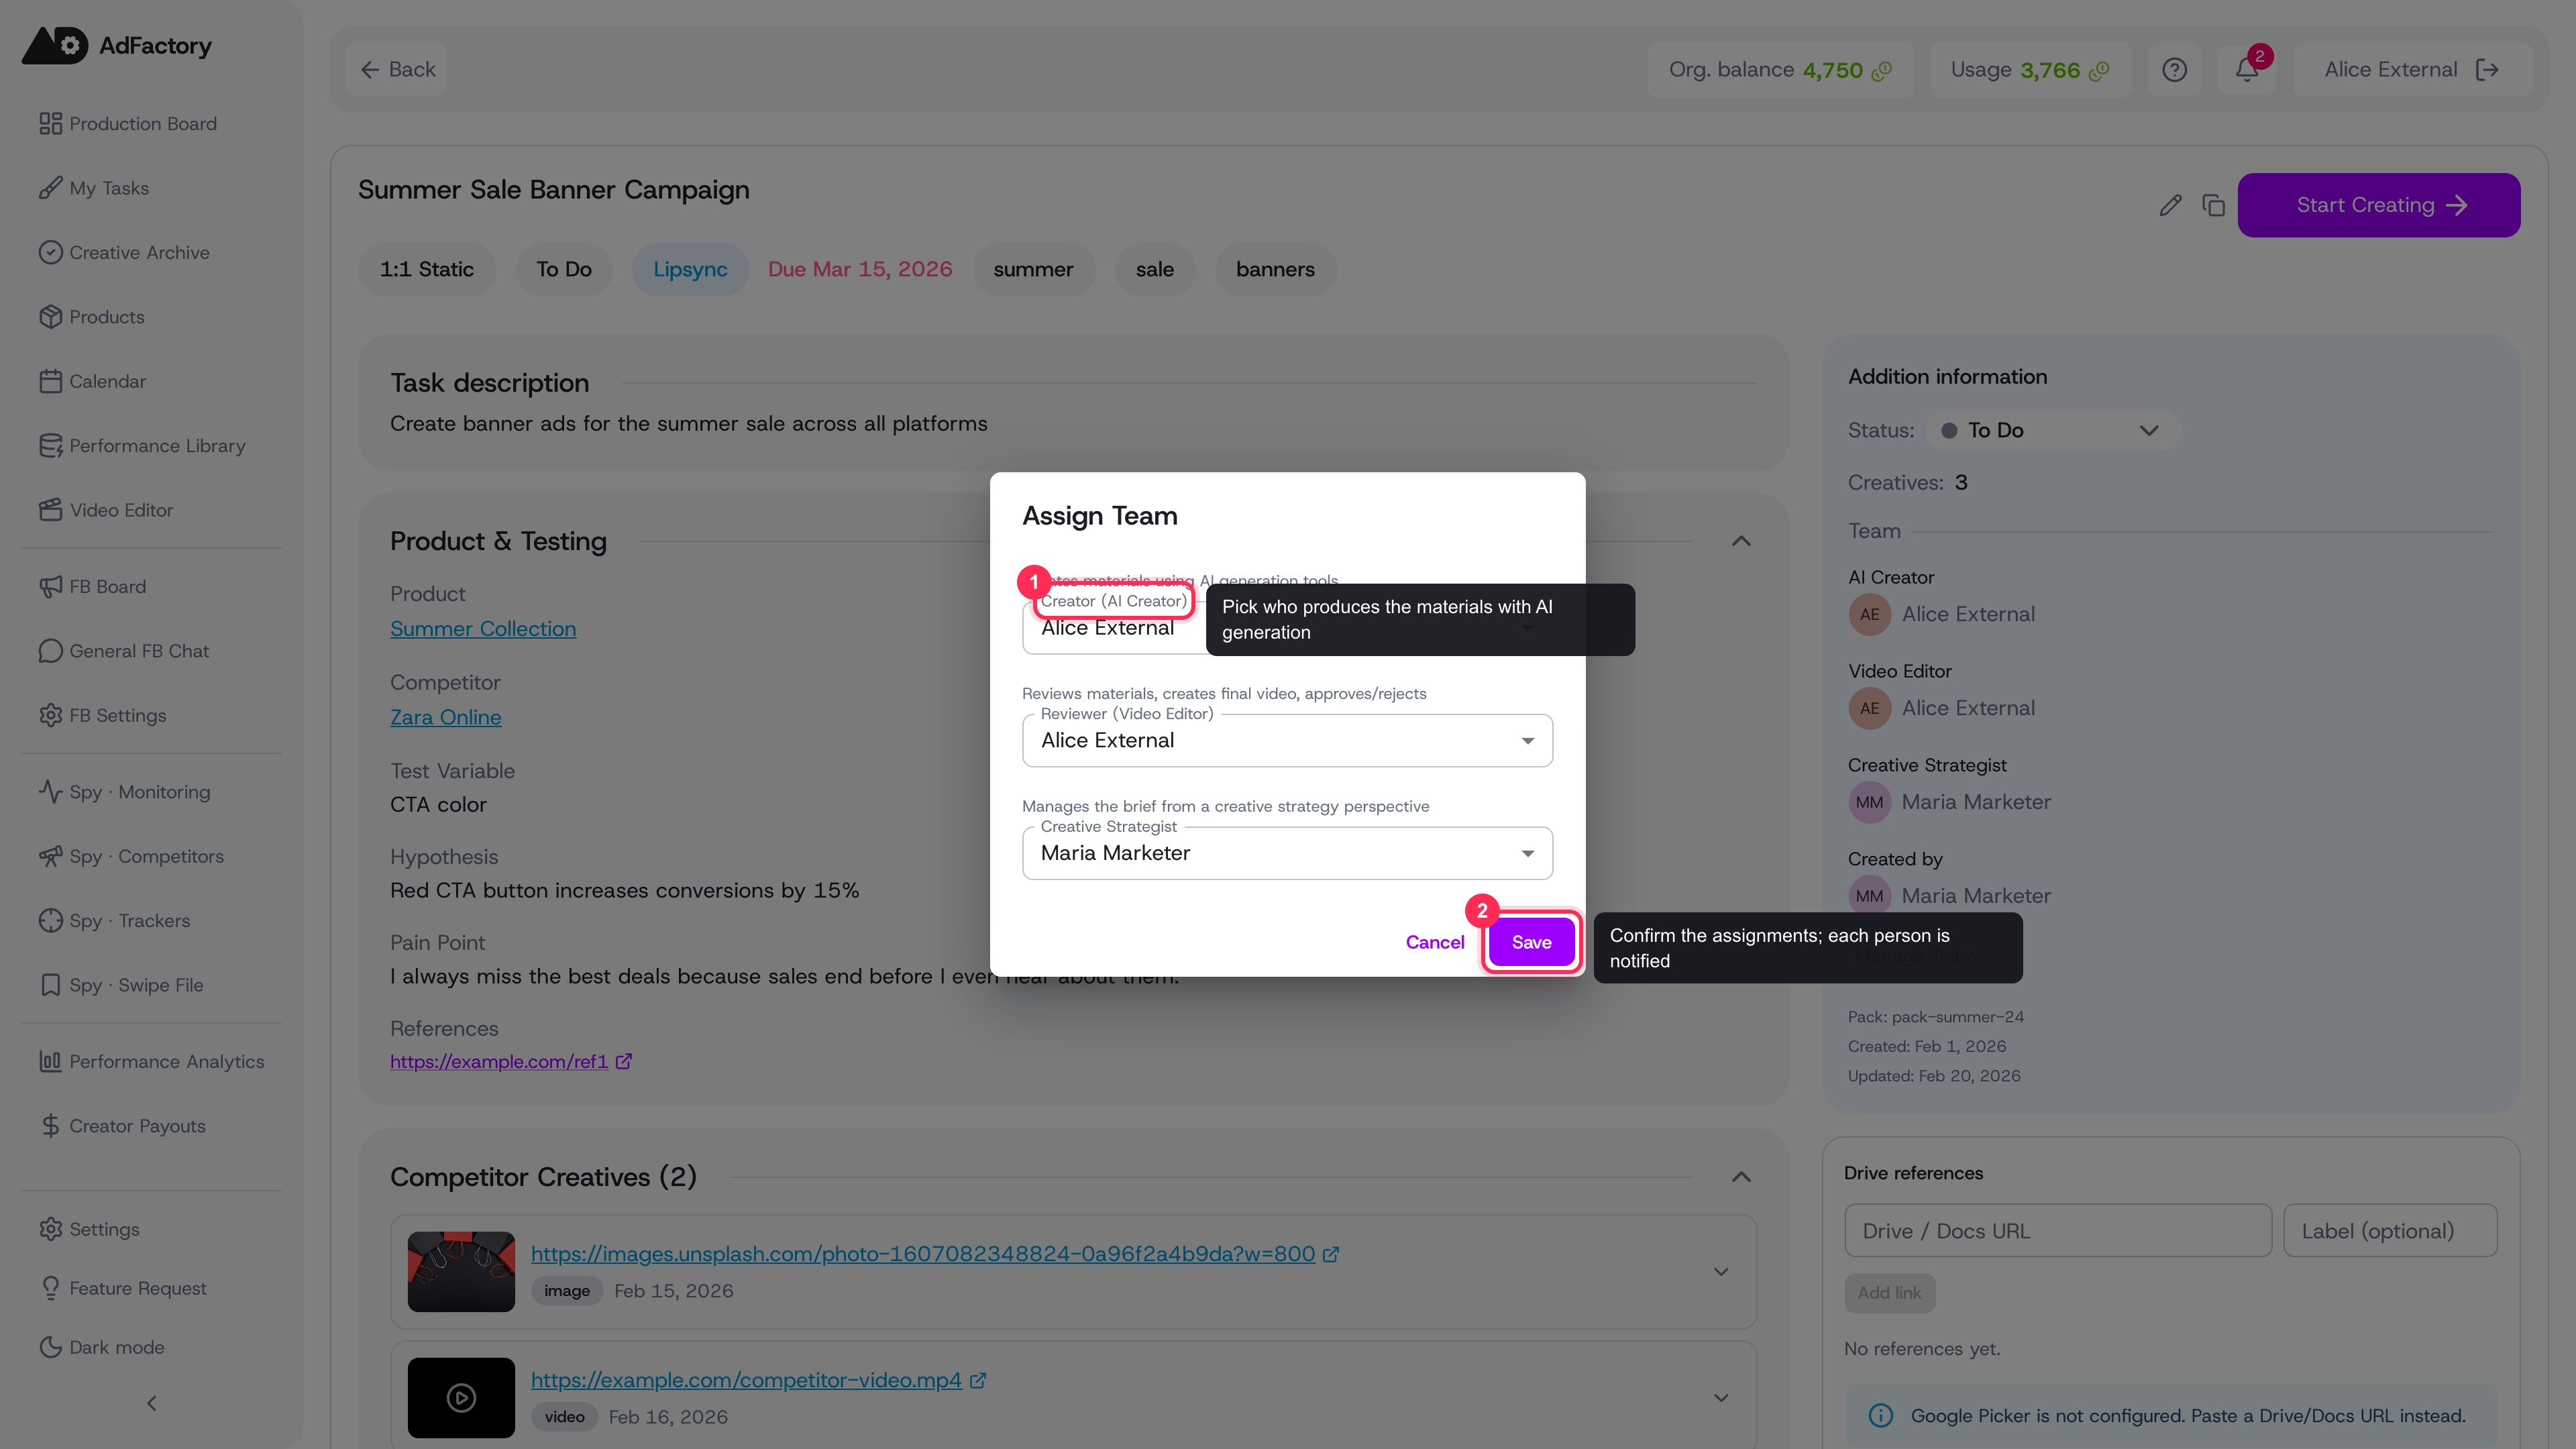Viewport: 2576px width, 1449px height.
Task: Click the duplicate task copy icon
Action: point(2213,206)
